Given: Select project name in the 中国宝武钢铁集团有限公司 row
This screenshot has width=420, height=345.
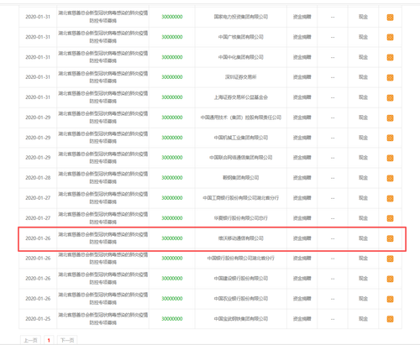Looking at the screenshot, I should pos(102,318).
